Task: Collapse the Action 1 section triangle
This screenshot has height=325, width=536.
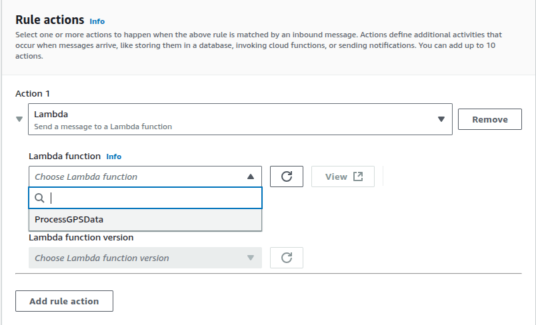Action: pyautogui.click(x=19, y=119)
